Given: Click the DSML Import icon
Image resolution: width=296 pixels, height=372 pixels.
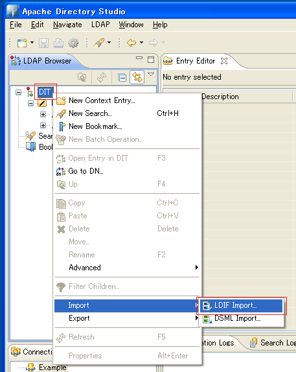Looking at the screenshot, I should click(207, 319).
